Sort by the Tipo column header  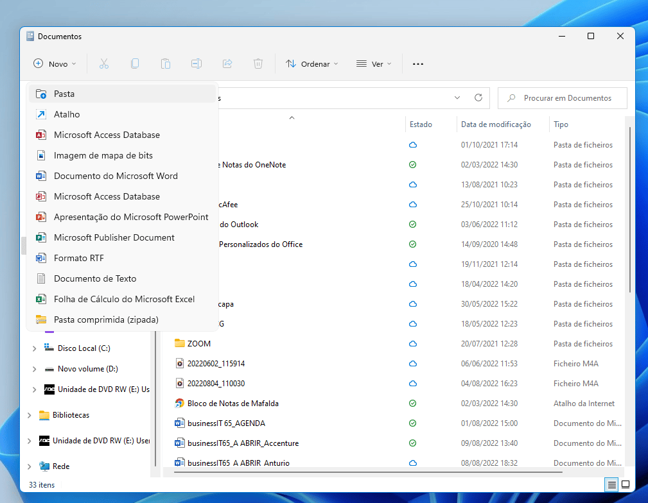point(561,124)
